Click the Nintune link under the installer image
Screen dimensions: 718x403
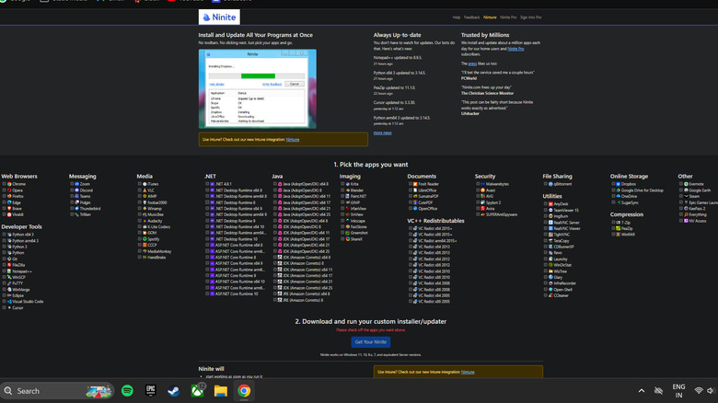pyautogui.click(x=293, y=140)
